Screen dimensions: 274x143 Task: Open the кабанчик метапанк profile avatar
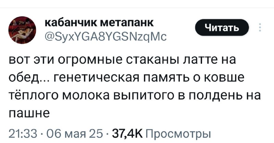tap(22, 30)
